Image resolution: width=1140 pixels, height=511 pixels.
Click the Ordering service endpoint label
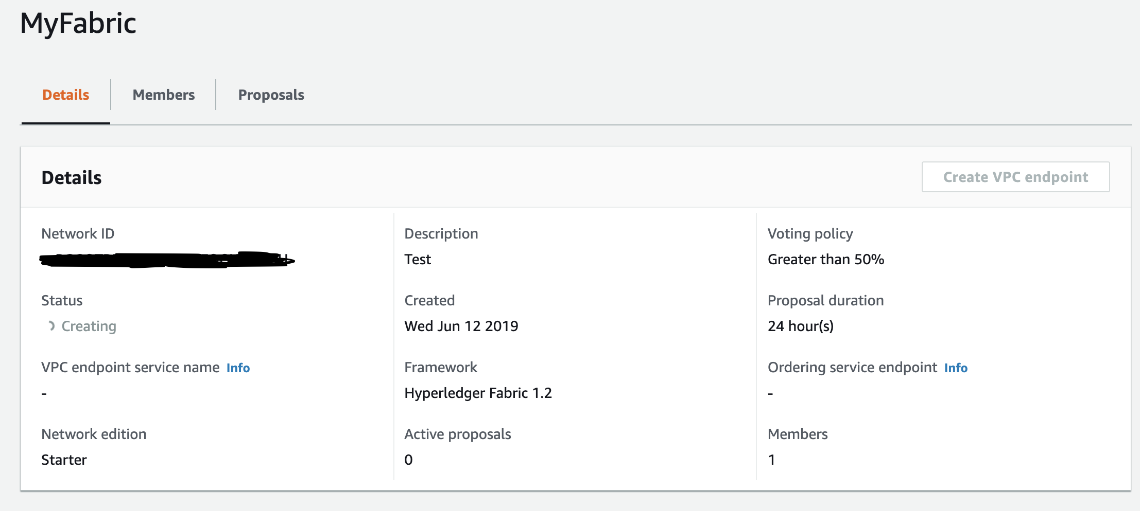[x=852, y=368]
